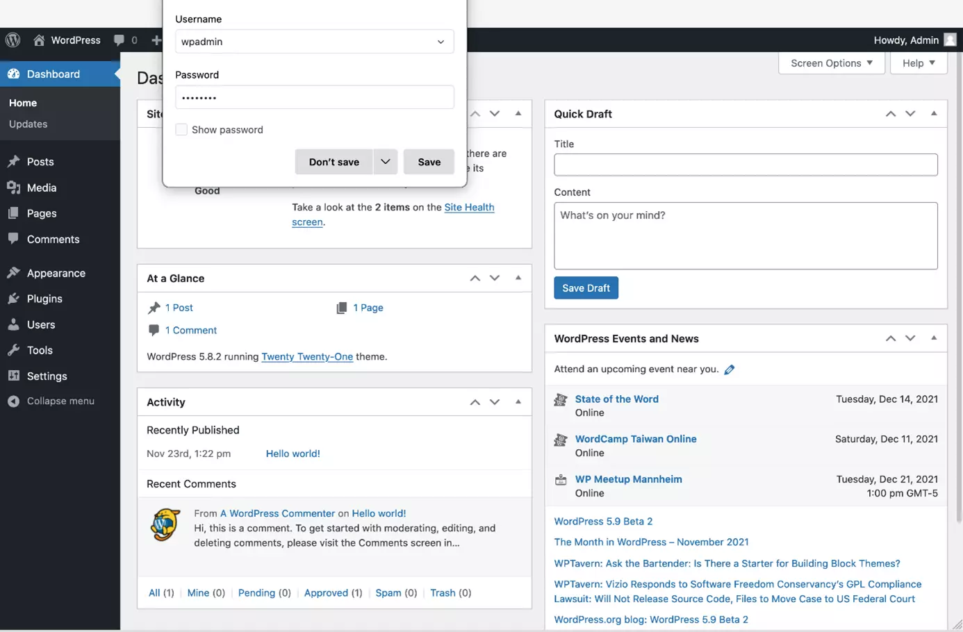963x632 pixels.
Task: Click the Media library icon
Action: (13, 188)
